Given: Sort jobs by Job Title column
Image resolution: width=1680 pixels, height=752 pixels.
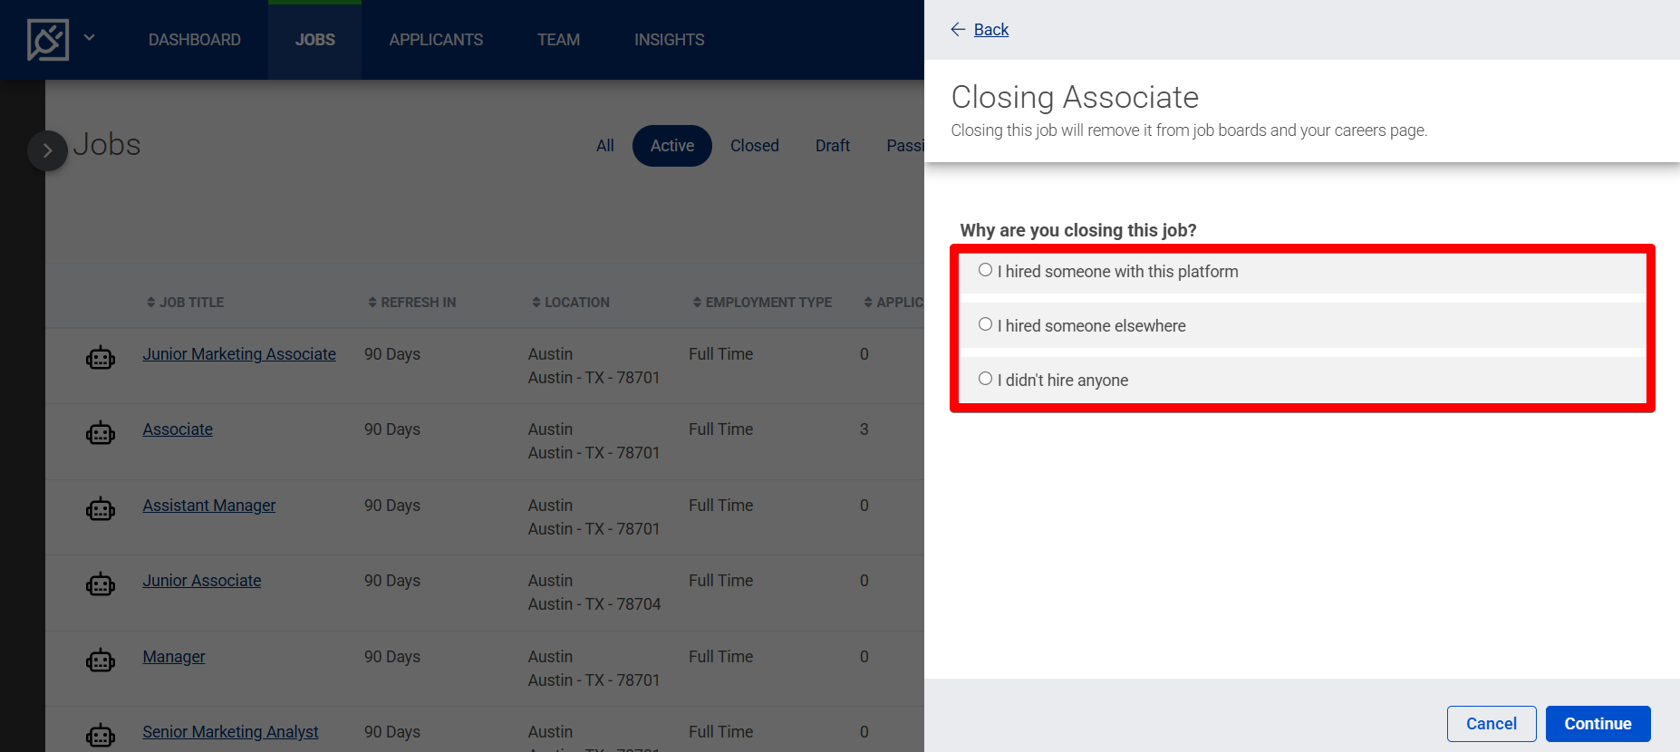Looking at the screenshot, I should tap(186, 303).
